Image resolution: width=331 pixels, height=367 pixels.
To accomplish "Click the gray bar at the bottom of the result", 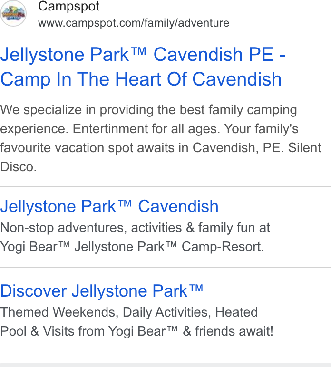I will pyautogui.click(x=165, y=365).
